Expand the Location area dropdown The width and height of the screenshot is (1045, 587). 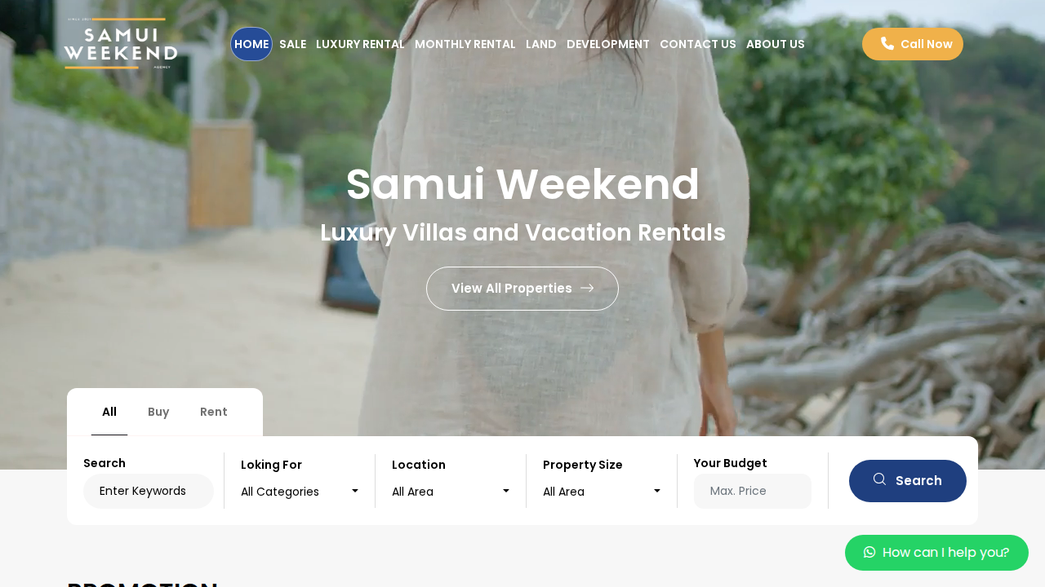pos(451,492)
